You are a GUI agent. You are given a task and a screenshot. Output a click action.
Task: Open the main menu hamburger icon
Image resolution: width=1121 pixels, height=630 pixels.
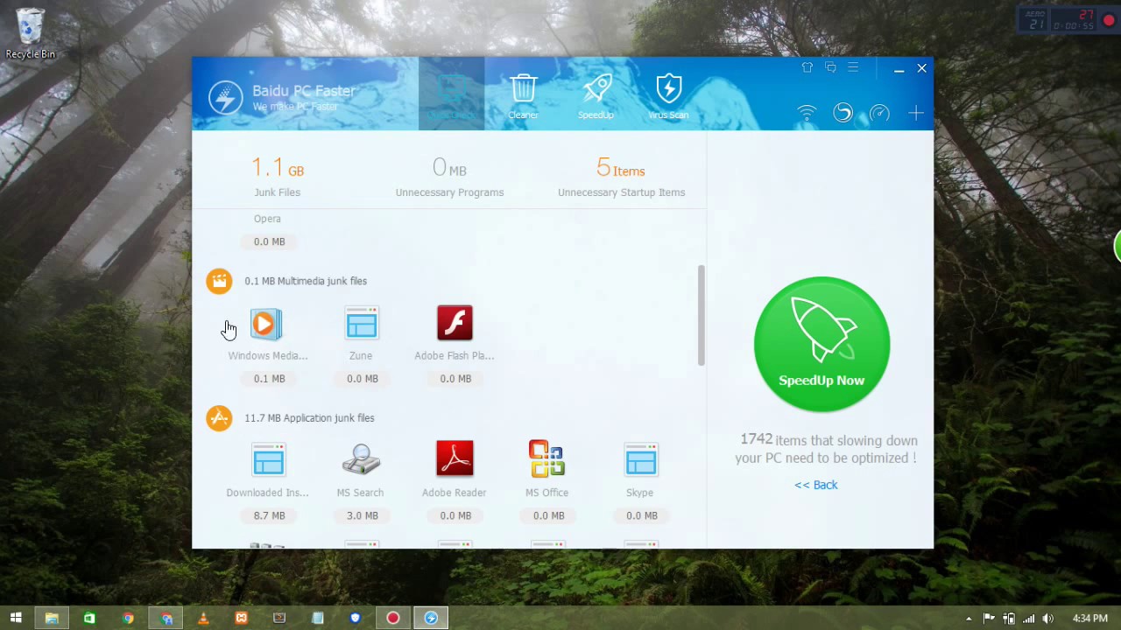pos(853,67)
